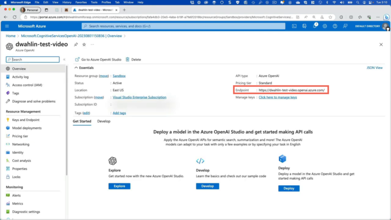Open the Azure portal hamburger menu
This screenshot has width=391, height=220.
pyautogui.click(x=7, y=26)
